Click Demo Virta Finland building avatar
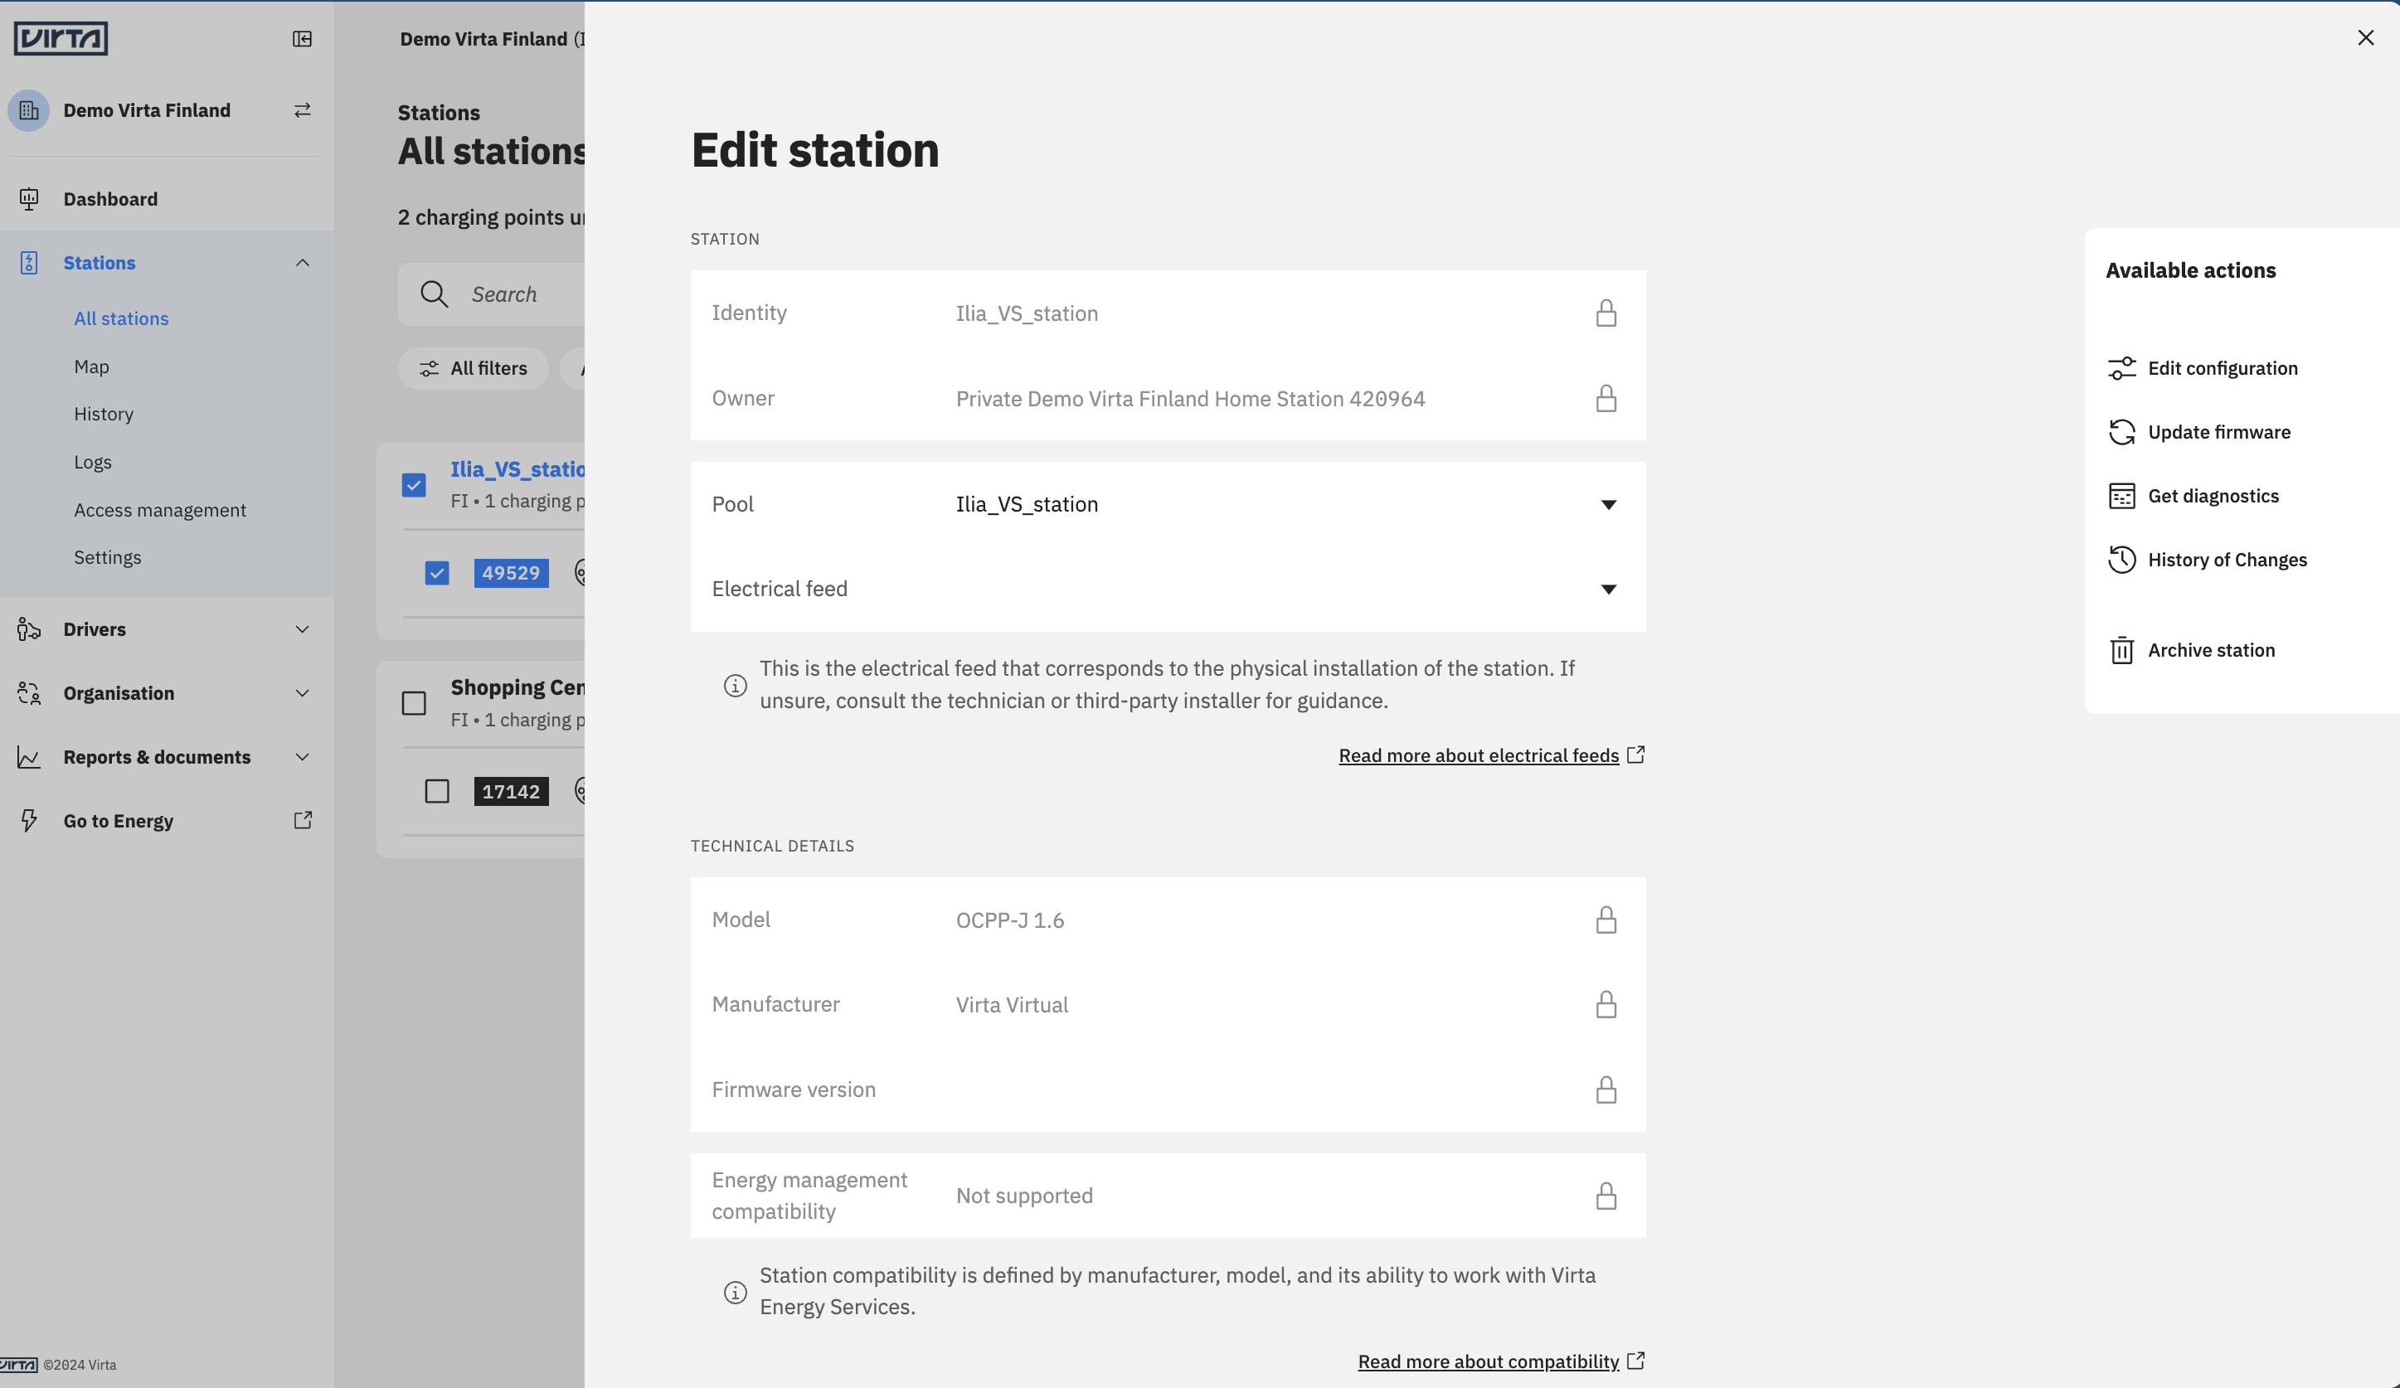The image size is (2400, 1388). tap(28, 110)
